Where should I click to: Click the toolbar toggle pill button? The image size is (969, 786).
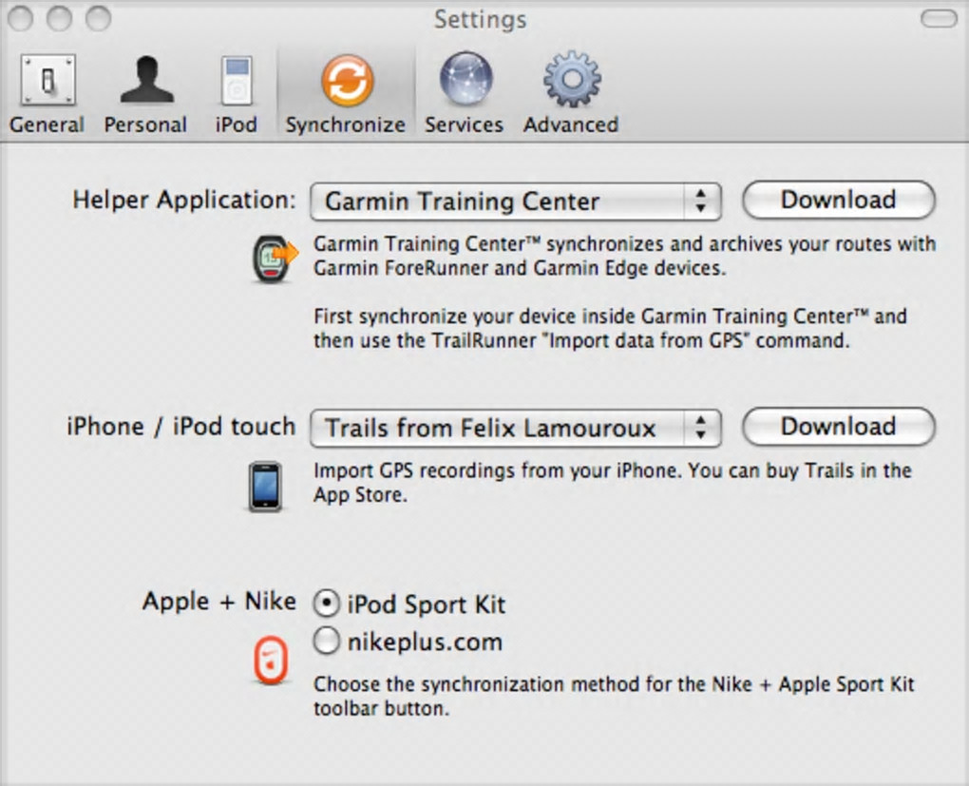(x=939, y=19)
